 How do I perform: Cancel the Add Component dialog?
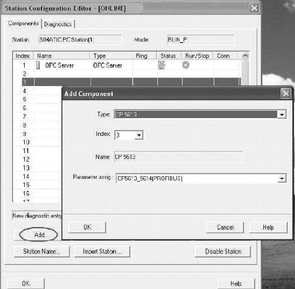225,227
